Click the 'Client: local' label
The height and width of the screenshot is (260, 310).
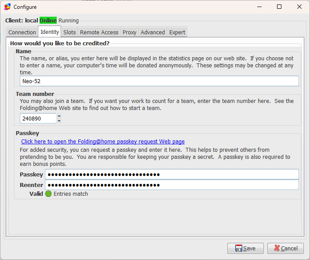[22, 21]
